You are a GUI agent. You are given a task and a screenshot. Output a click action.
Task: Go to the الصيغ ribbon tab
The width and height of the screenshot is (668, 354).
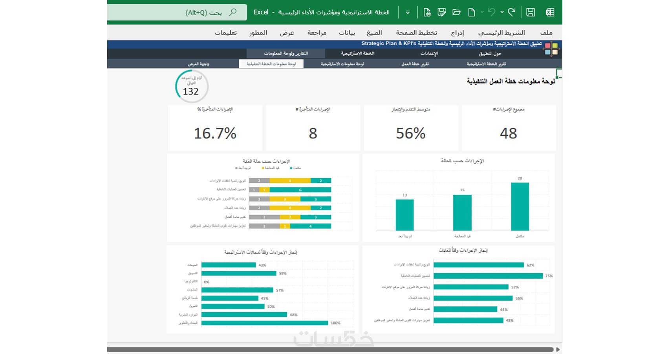tap(374, 33)
